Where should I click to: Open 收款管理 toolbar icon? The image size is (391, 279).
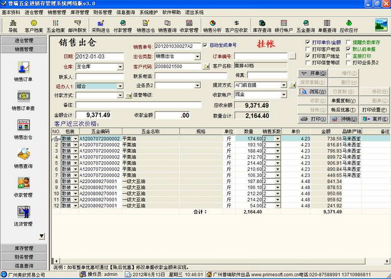189,26
